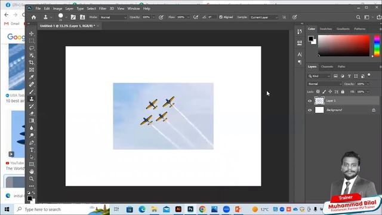The height and width of the screenshot is (215, 382).
Task: Select the Eraser tool
Action: [x=32, y=113]
